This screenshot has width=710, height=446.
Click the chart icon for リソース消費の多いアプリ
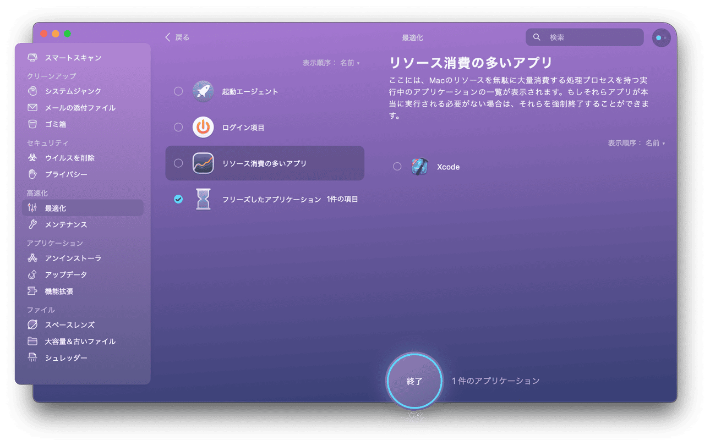(203, 163)
